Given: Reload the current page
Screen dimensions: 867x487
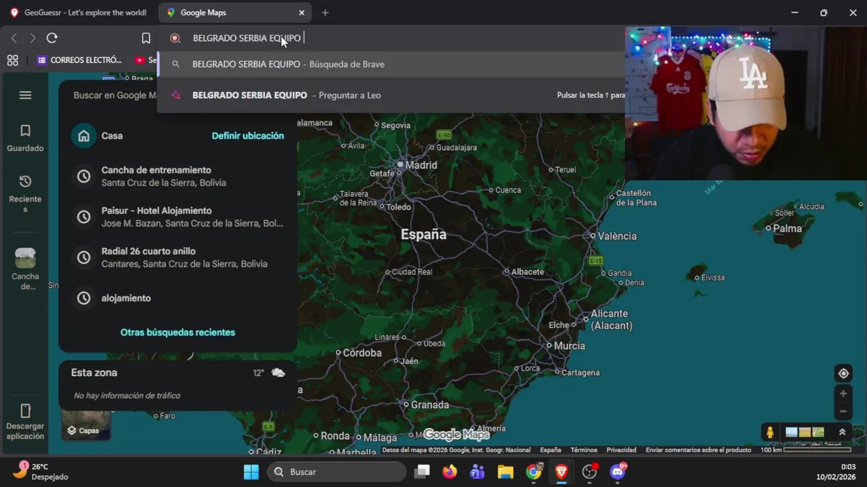Looking at the screenshot, I should [51, 38].
